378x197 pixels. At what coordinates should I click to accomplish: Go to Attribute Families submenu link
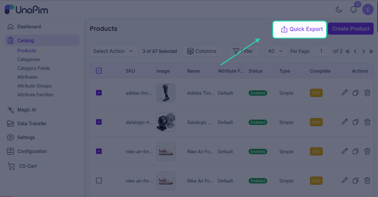pyautogui.click(x=35, y=95)
